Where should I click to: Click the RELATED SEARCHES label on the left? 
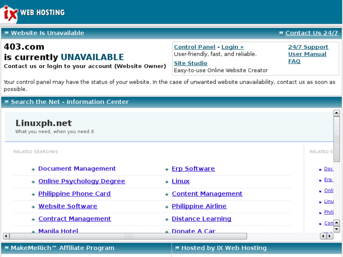36,152
